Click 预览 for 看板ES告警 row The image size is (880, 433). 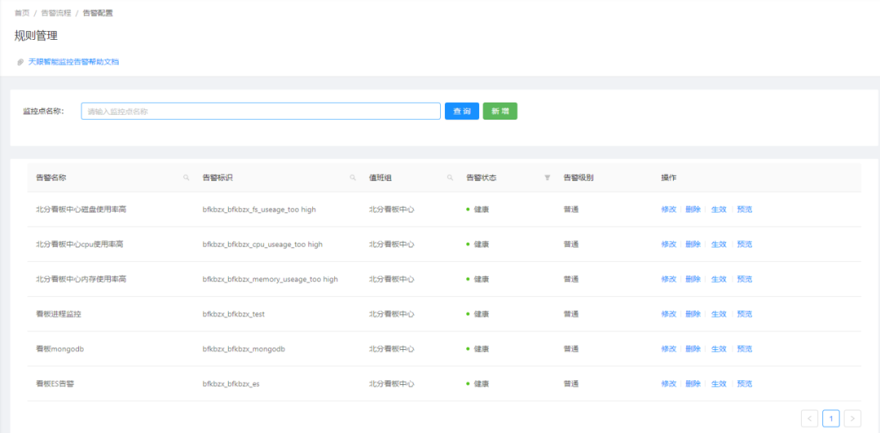[x=745, y=383]
